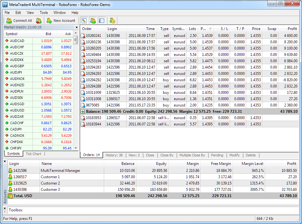
Task: Click the Disconnect All accounts icon
Action: point(38,21)
